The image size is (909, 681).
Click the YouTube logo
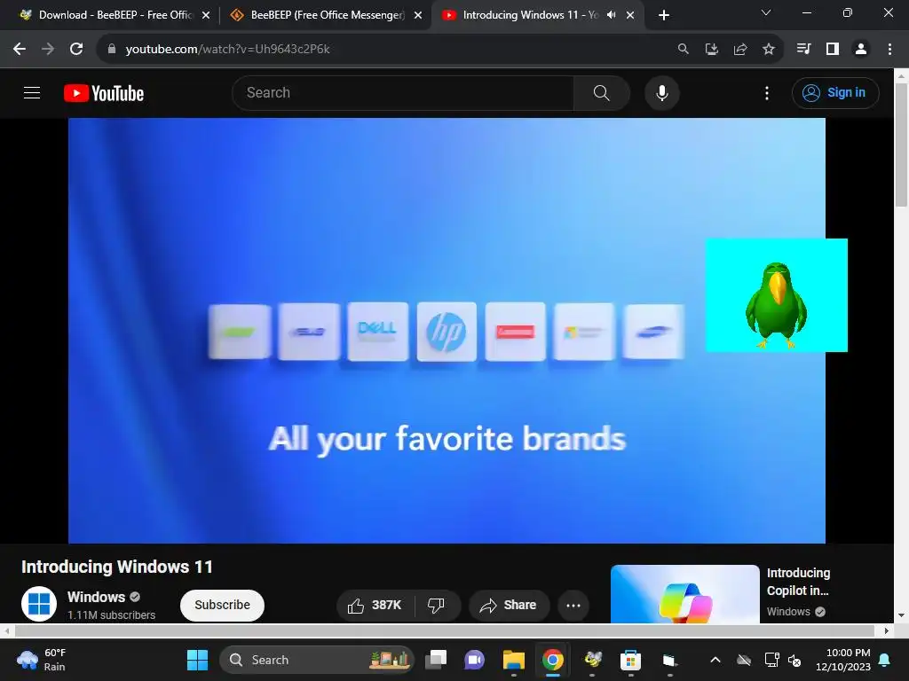[104, 93]
